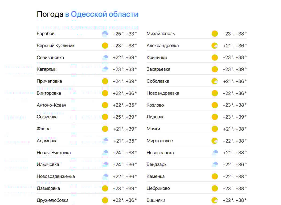Click the temperature range for Флора
The height and width of the screenshot is (205, 281).
pyautogui.click(x=125, y=129)
